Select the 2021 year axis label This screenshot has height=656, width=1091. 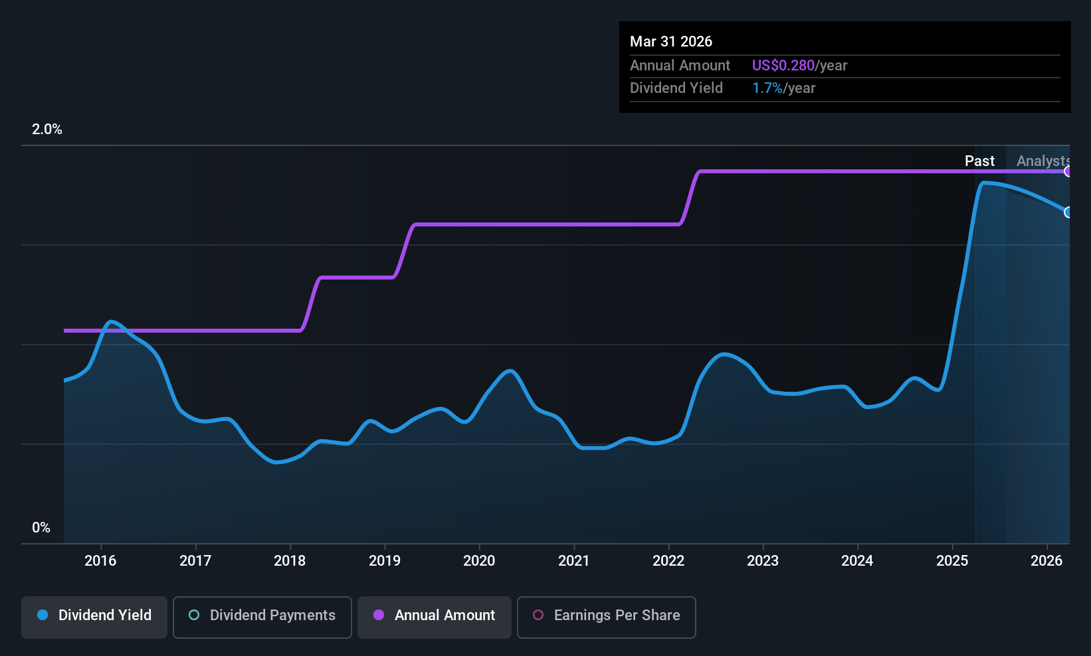[574, 560]
